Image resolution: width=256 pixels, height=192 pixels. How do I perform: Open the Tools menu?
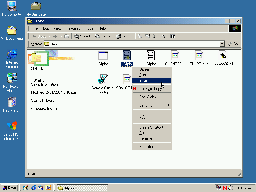[x=89, y=28]
